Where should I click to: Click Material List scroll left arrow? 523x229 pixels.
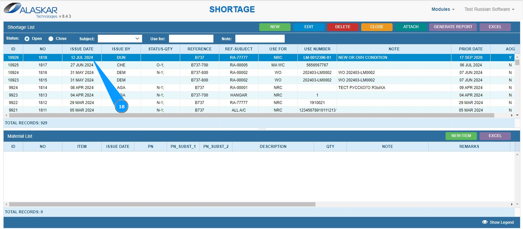[x=7, y=204]
